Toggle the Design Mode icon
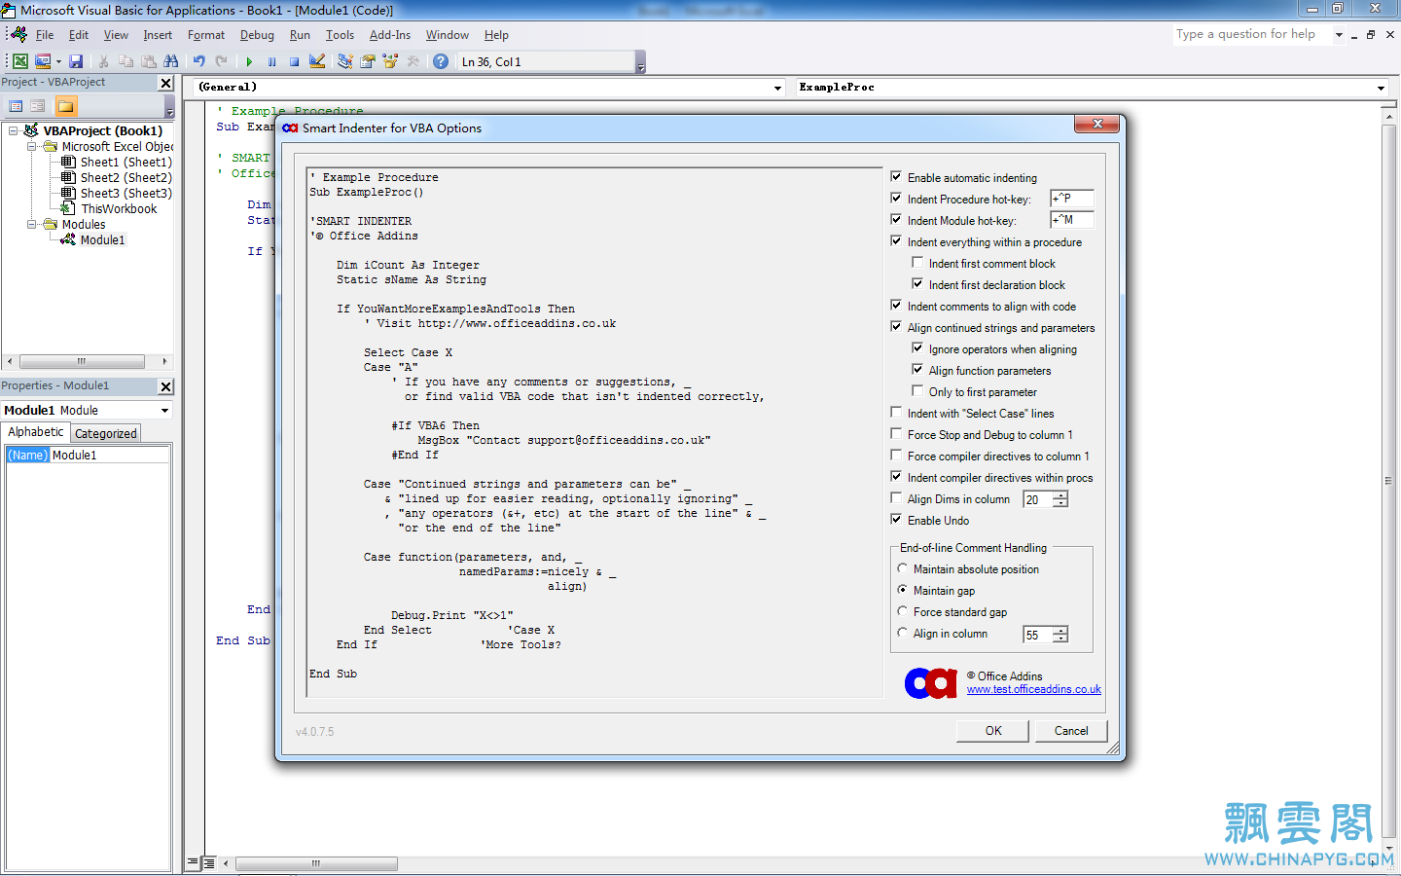Viewport: 1401px width, 876px height. 317,61
